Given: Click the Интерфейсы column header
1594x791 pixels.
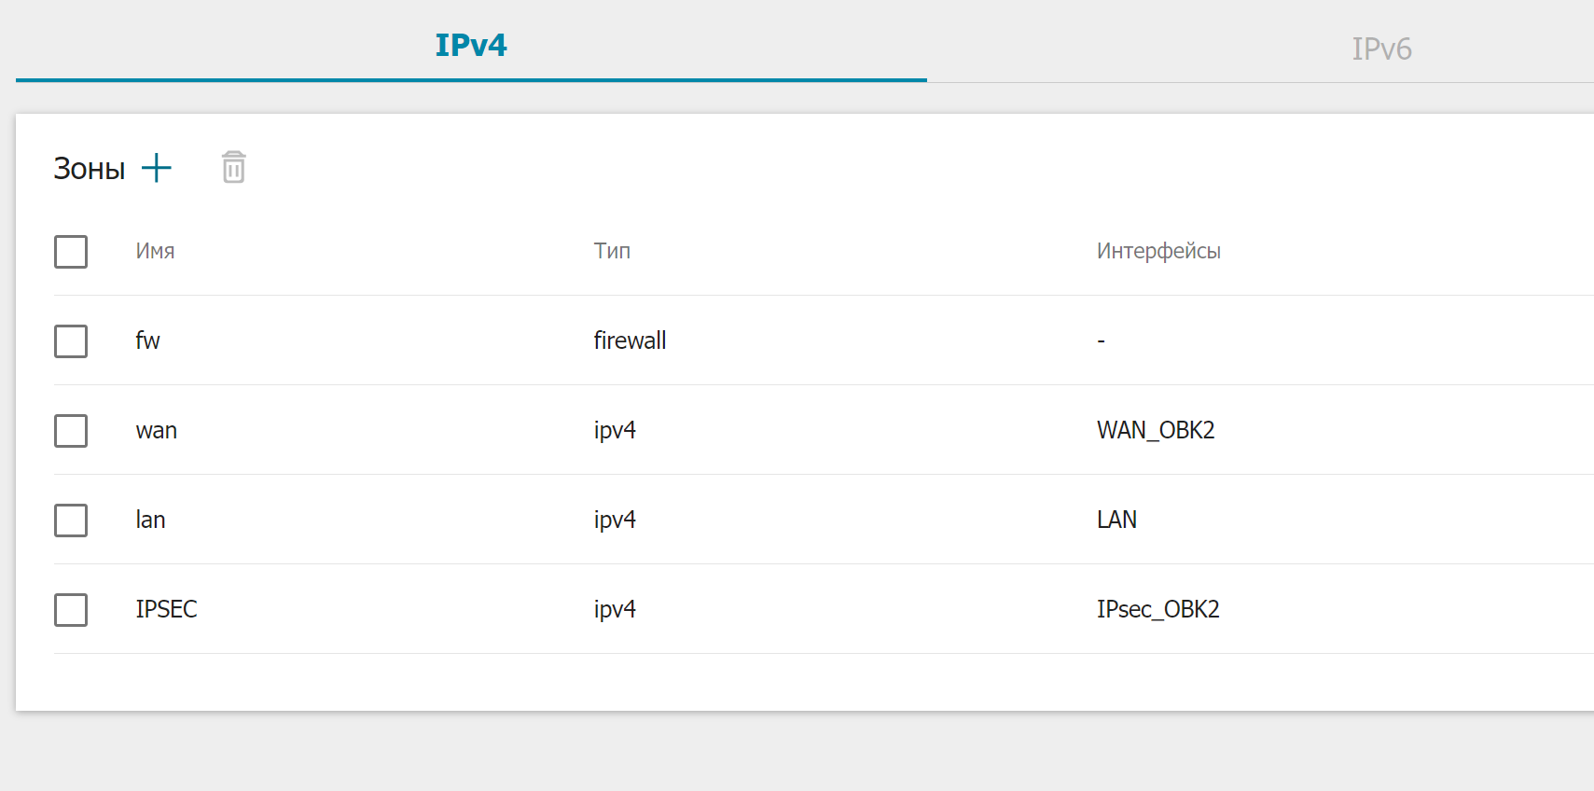Looking at the screenshot, I should pos(1158,251).
